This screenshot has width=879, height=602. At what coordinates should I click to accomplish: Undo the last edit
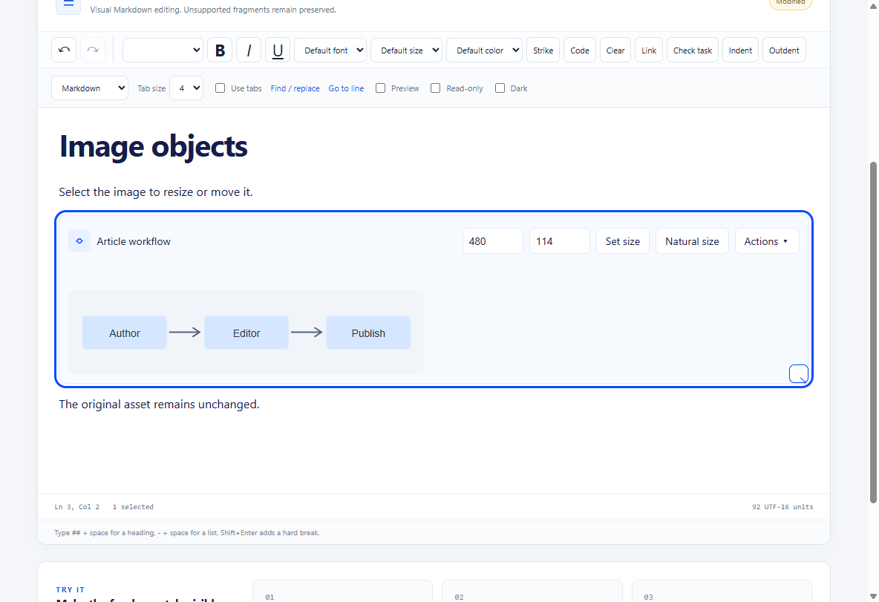pos(64,50)
